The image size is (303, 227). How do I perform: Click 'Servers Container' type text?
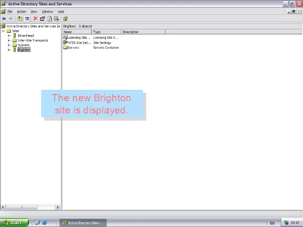click(x=106, y=47)
